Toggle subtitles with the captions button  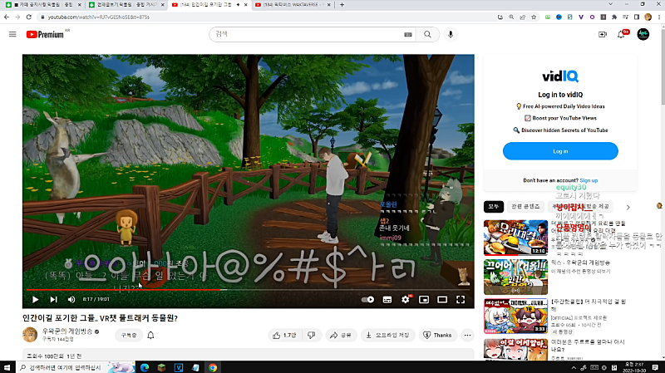coord(387,299)
